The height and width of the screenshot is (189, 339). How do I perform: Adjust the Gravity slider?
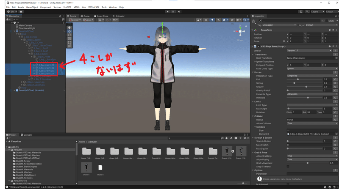tap(305, 87)
